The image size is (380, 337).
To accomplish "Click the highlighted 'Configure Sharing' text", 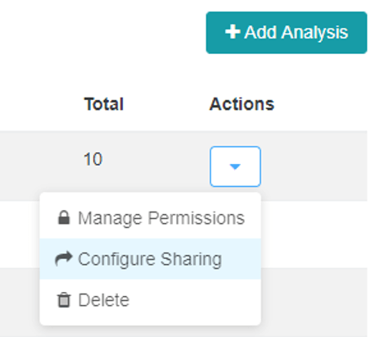I will pyautogui.click(x=150, y=259).
